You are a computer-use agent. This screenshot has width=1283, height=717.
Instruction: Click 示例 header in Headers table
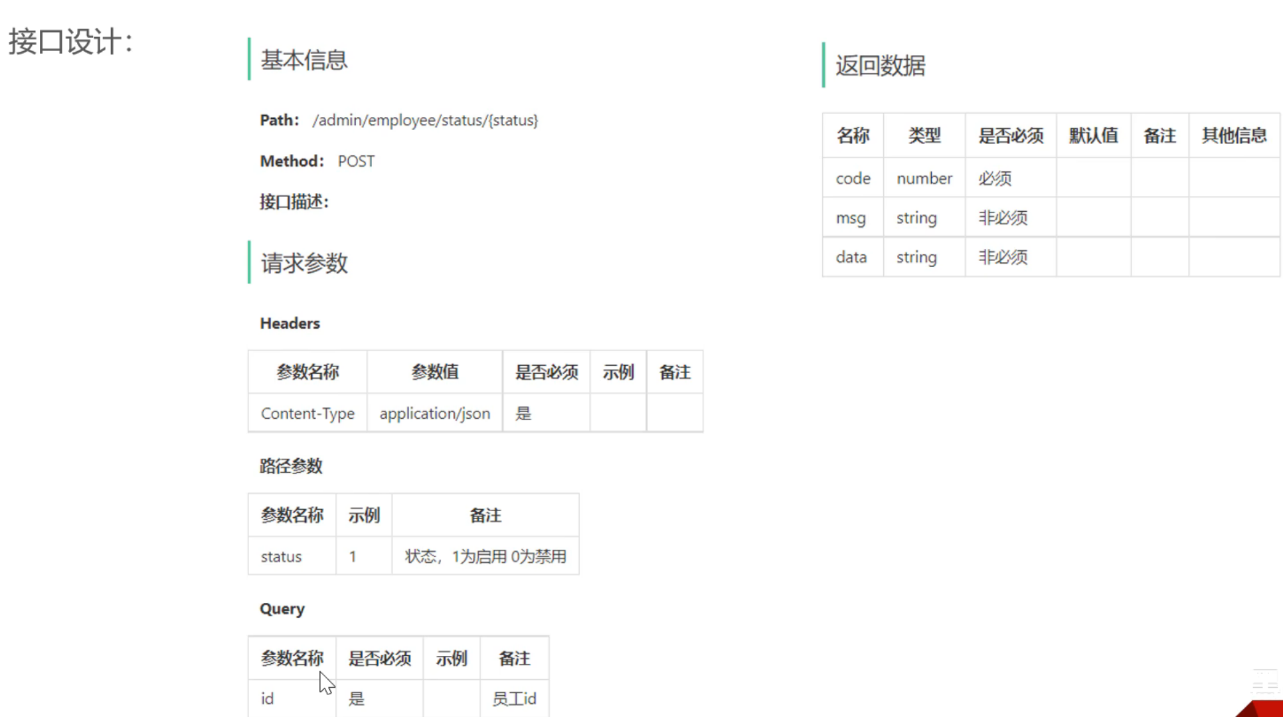point(618,372)
